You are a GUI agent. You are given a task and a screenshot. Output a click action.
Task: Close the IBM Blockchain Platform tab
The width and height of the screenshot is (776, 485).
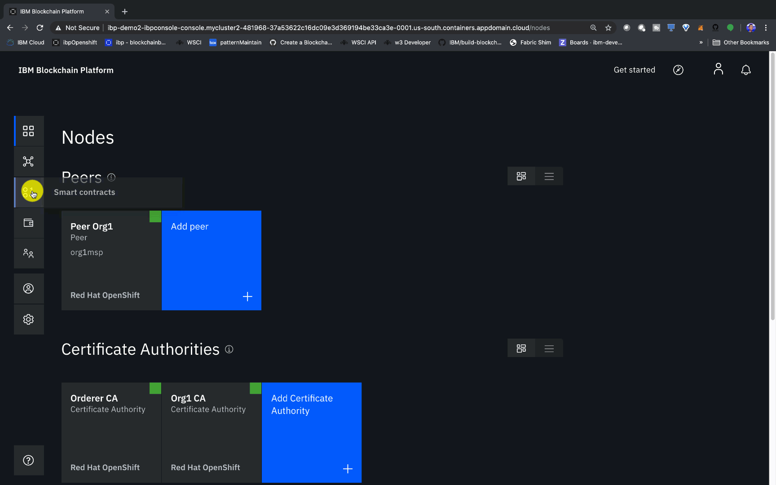click(107, 12)
